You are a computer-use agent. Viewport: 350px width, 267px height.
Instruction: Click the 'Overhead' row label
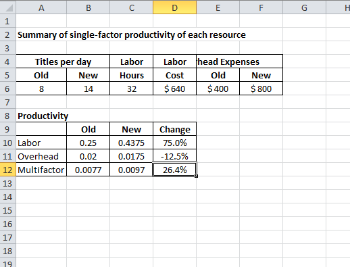point(41,156)
